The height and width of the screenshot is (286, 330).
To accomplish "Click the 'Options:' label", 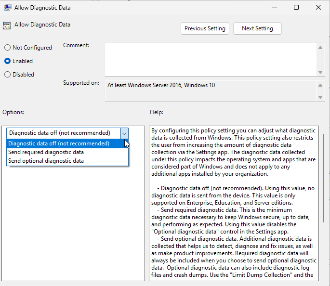I will click(x=13, y=112).
